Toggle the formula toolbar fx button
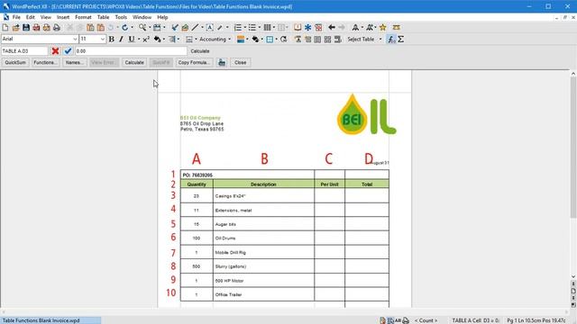 (391, 39)
